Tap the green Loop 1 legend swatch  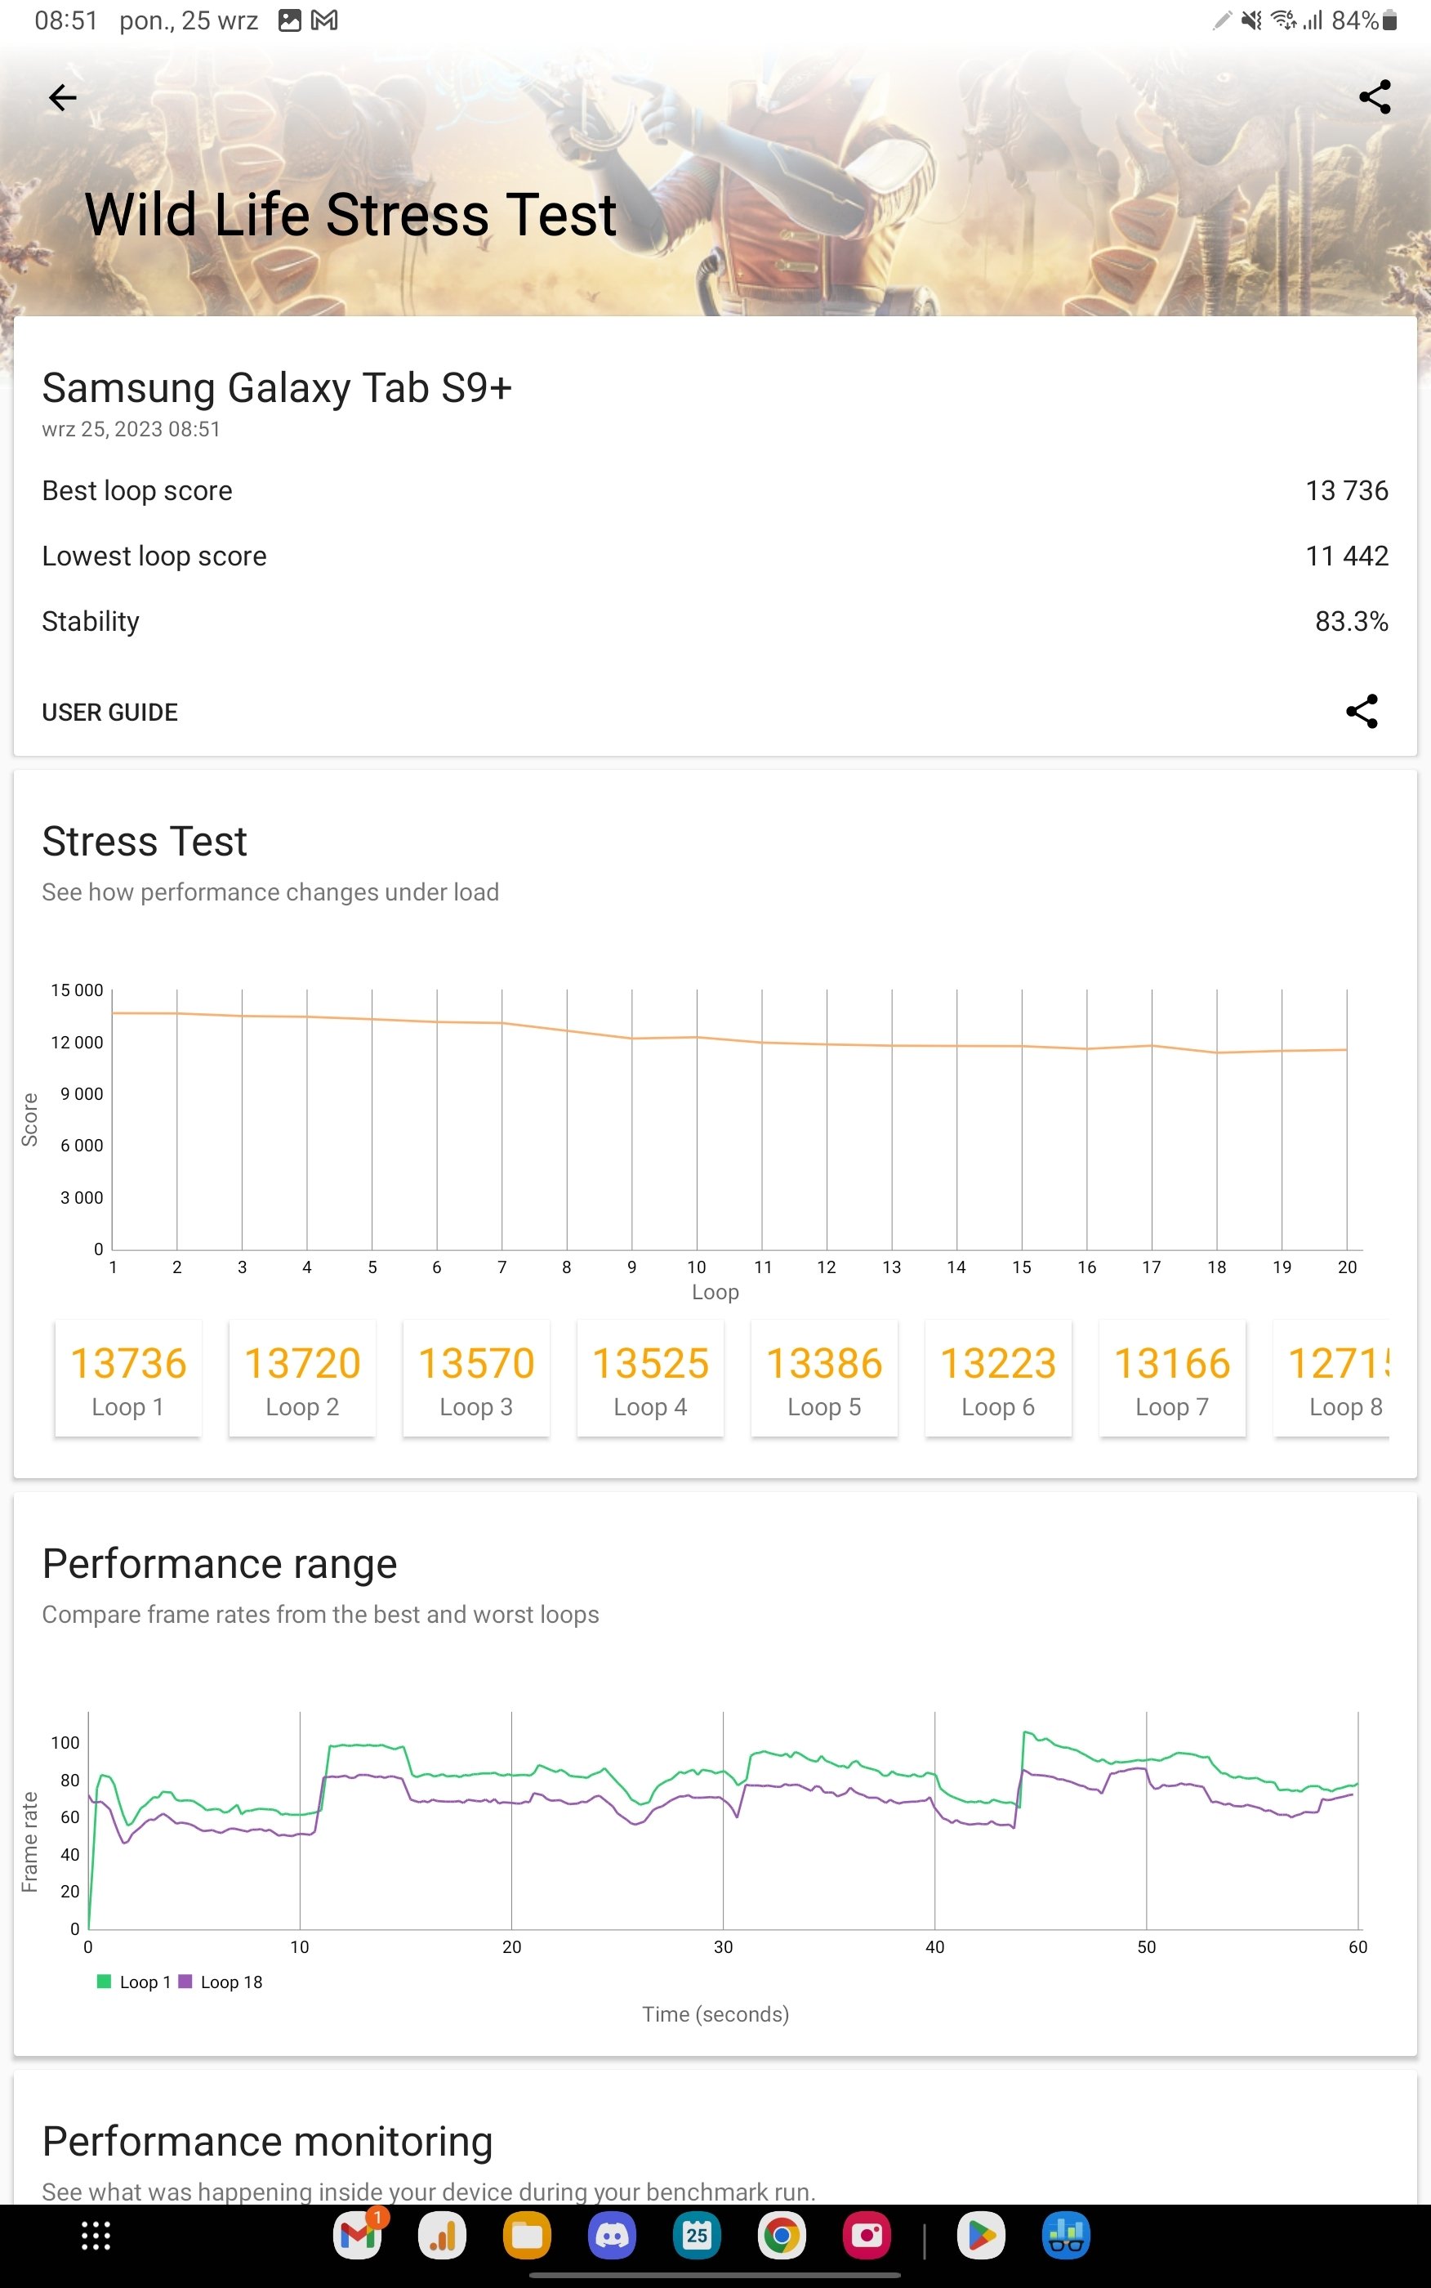(x=104, y=1982)
